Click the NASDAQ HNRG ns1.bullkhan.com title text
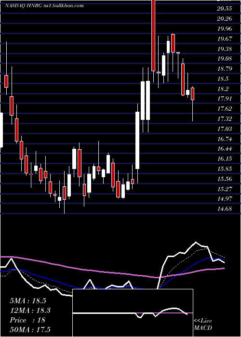 [44, 6]
